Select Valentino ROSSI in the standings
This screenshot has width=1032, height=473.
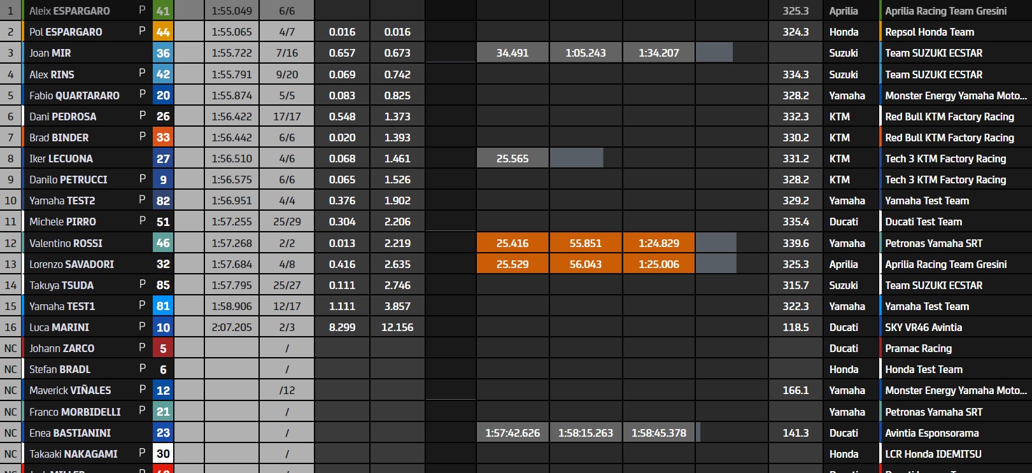point(66,243)
